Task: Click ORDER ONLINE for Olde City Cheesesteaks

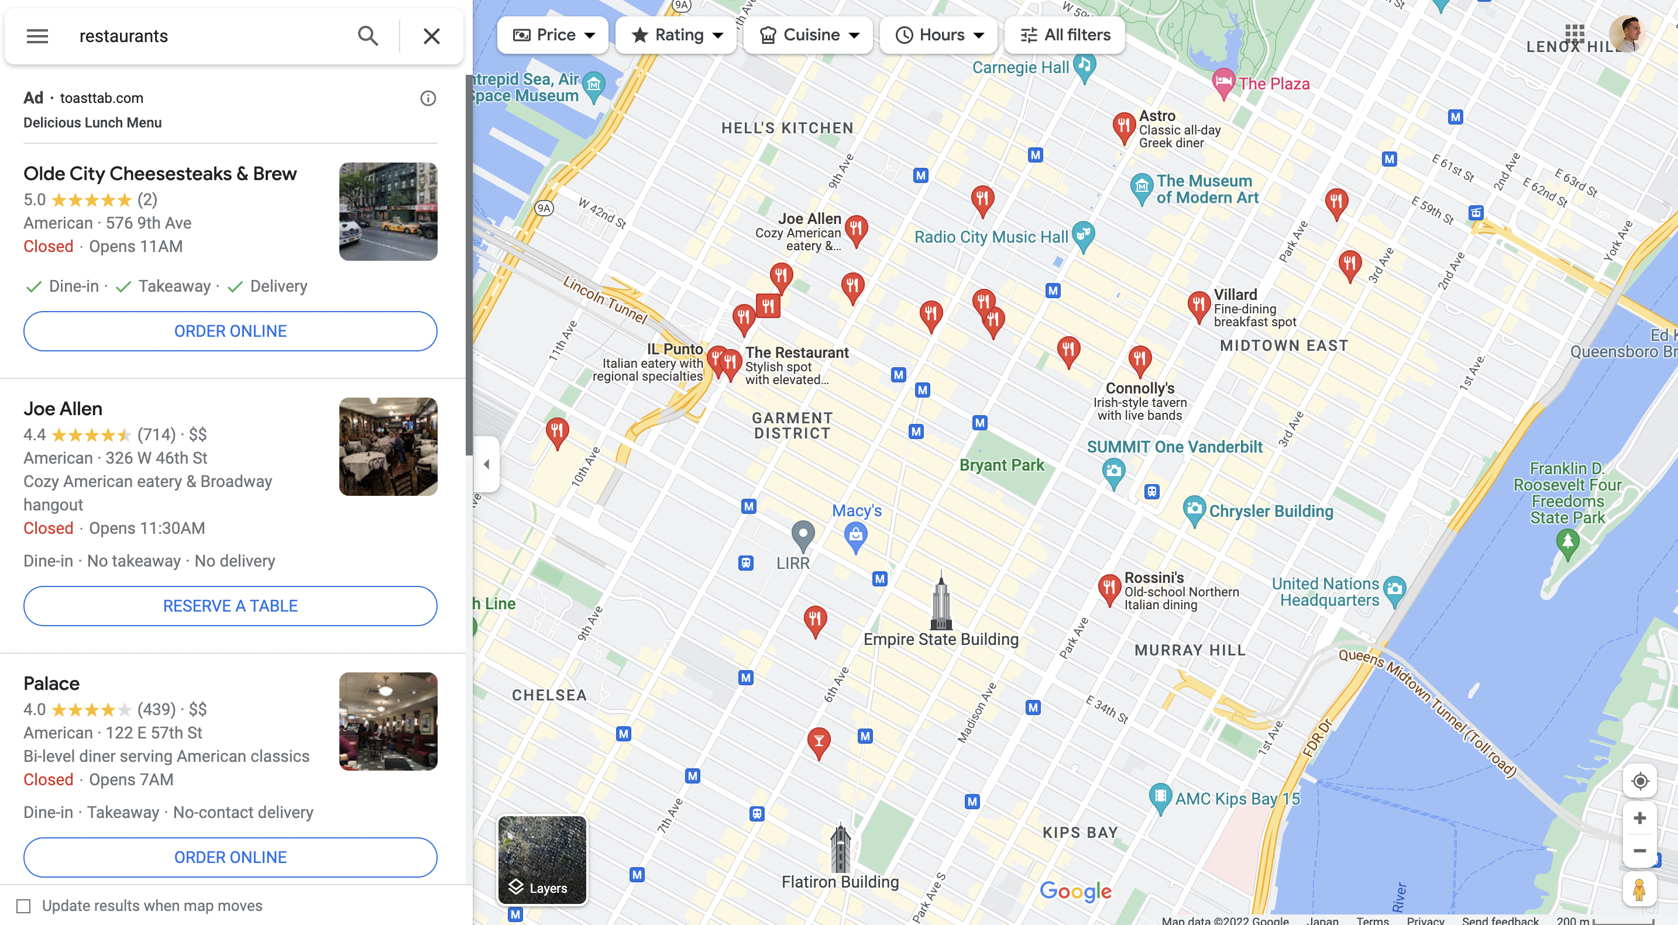Action: (x=231, y=330)
